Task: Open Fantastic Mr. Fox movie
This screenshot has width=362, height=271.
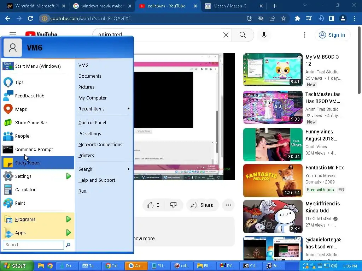Action: pyautogui.click(x=273, y=181)
